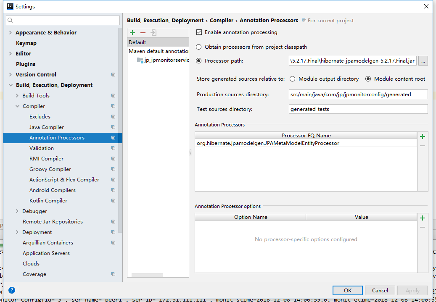Remove processor option with minus icon
The height and width of the screenshot is (302, 436).
423,227
